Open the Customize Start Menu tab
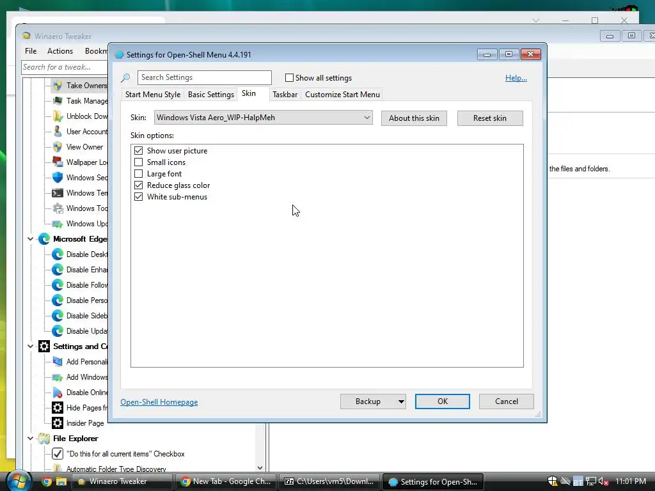Screen dimensions: 655x491 point(343,95)
